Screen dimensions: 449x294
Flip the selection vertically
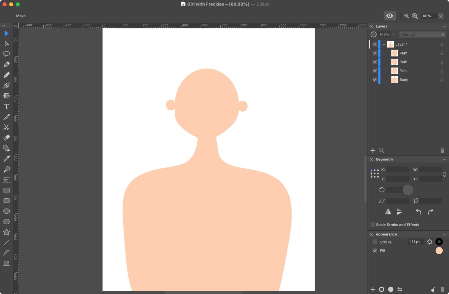[x=400, y=212]
